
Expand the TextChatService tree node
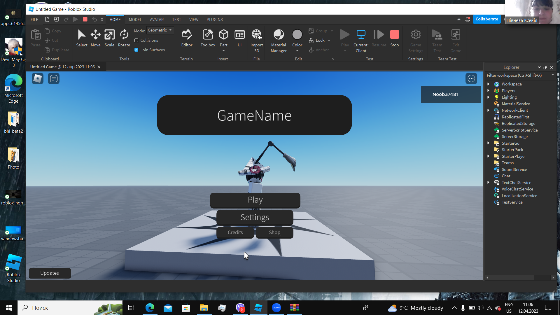point(488,183)
